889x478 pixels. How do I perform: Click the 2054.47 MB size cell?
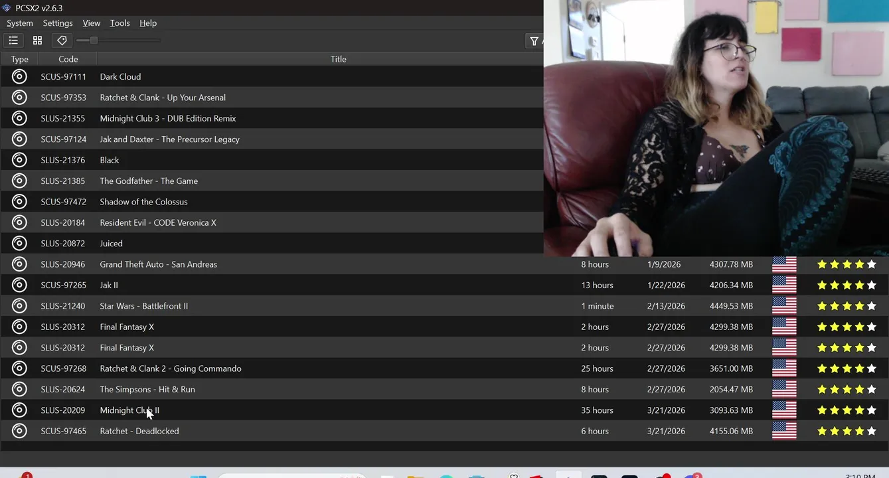(x=731, y=389)
